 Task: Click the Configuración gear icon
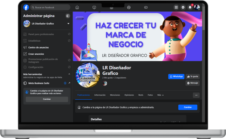click(x=25, y=67)
